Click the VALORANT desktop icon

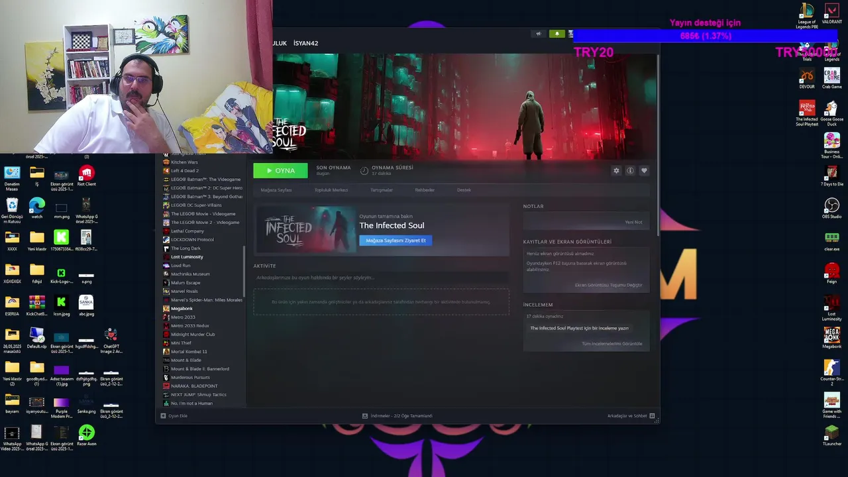(832, 14)
